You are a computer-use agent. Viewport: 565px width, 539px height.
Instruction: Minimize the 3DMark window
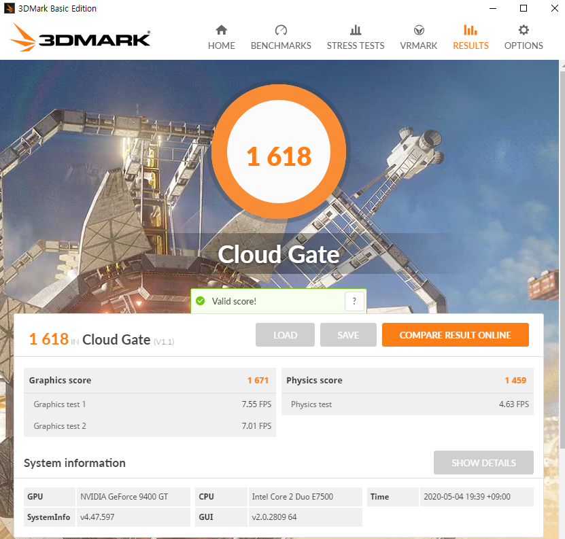tap(492, 8)
